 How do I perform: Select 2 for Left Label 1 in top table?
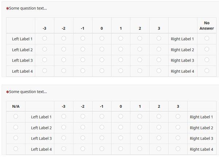(x=140, y=38)
